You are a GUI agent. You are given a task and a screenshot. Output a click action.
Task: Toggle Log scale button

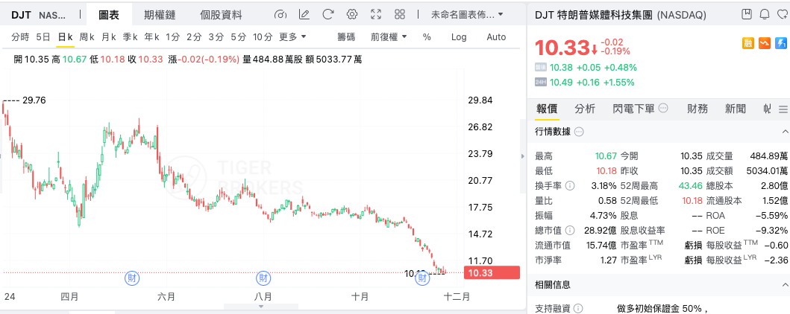click(x=459, y=36)
